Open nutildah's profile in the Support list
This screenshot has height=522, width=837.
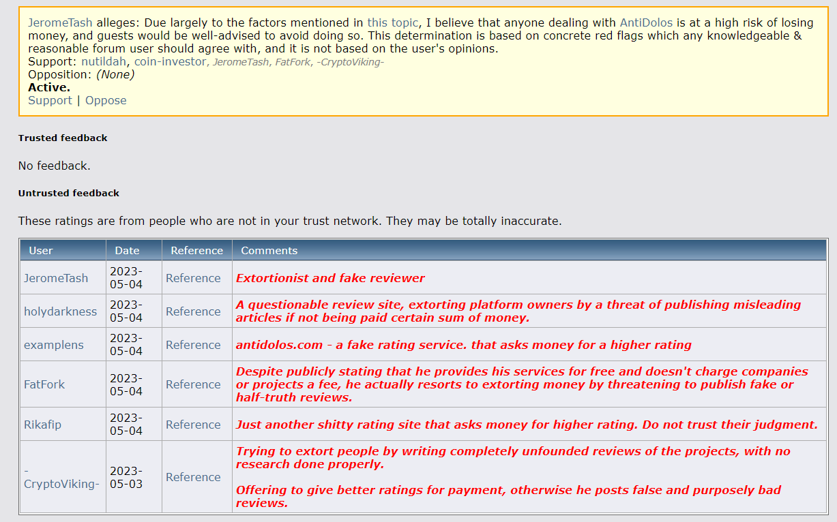point(103,61)
